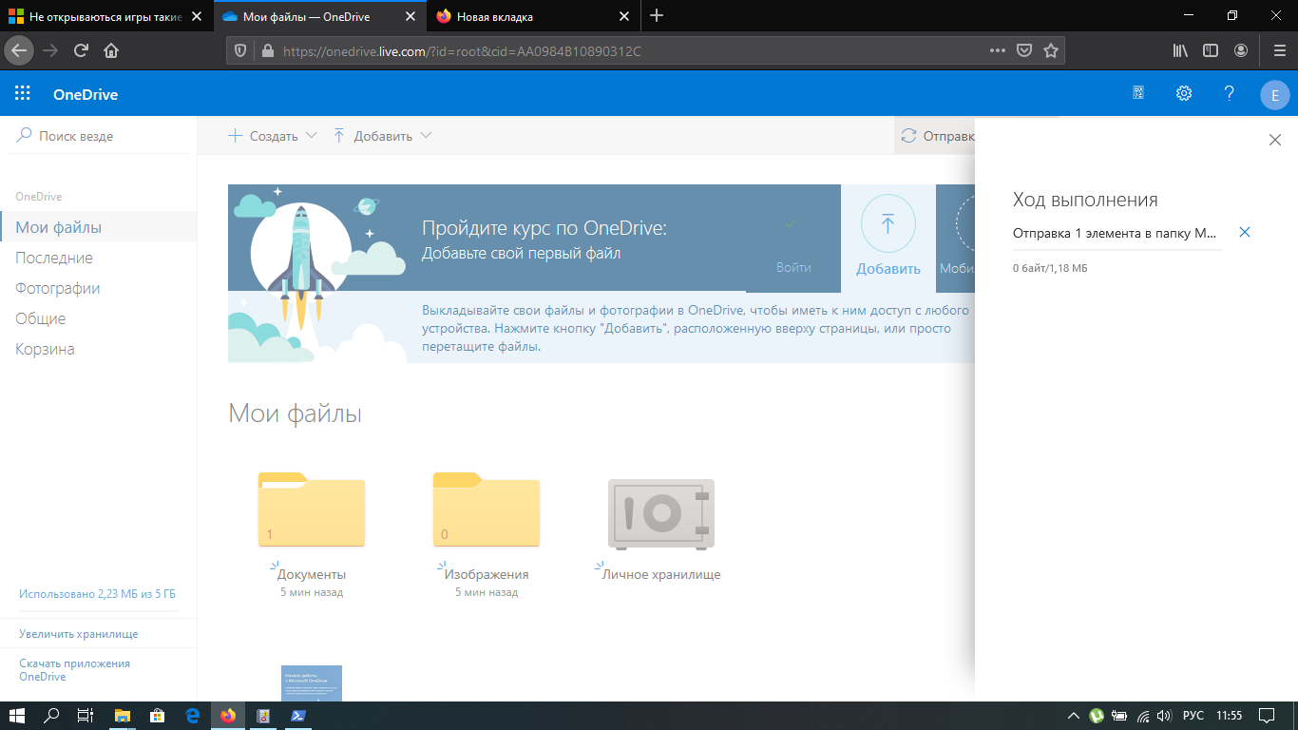Open page actions three-dot menu
1298x730 pixels.
(997, 50)
